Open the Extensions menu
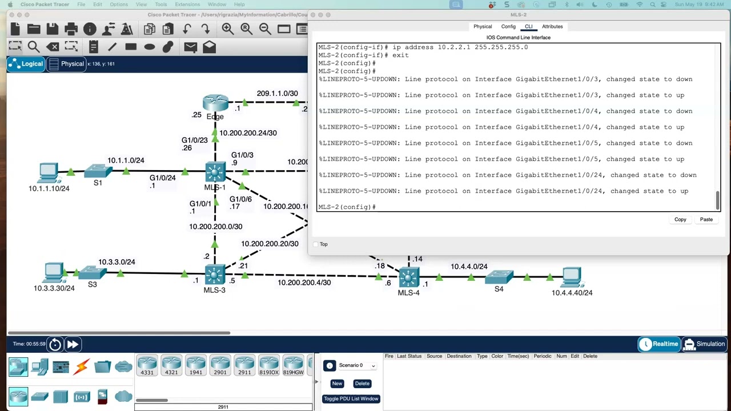 [x=187, y=5]
